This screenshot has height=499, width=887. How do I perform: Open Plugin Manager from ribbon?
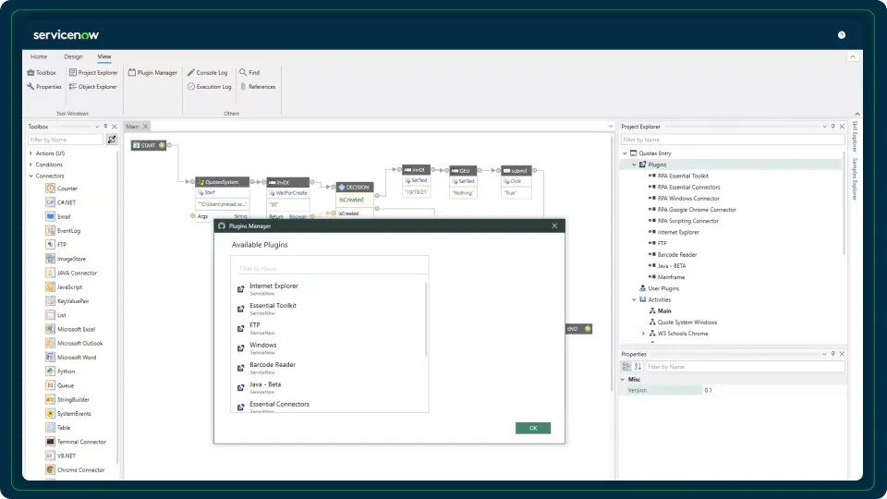tap(152, 72)
